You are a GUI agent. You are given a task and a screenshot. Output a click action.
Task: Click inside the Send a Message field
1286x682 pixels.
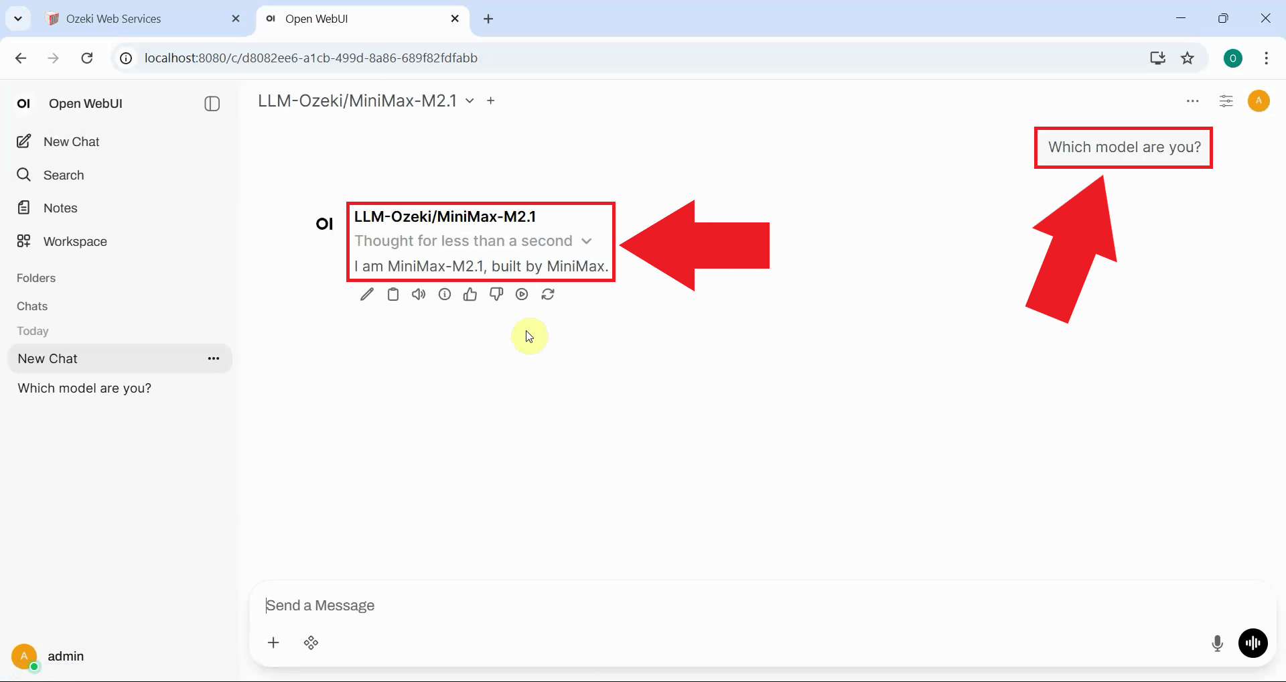(x=603, y=605)
